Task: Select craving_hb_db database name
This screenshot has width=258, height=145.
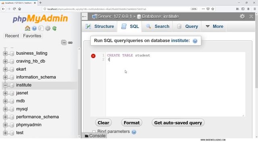Action: pyautogui.click(x=31, y=61)
